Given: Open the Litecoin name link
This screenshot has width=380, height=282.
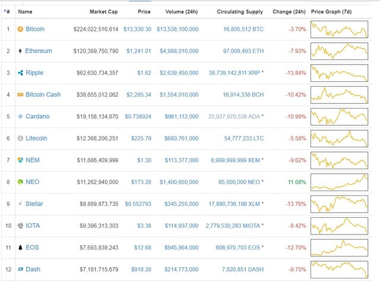Looking at the screenshot, I should (36, 138).
